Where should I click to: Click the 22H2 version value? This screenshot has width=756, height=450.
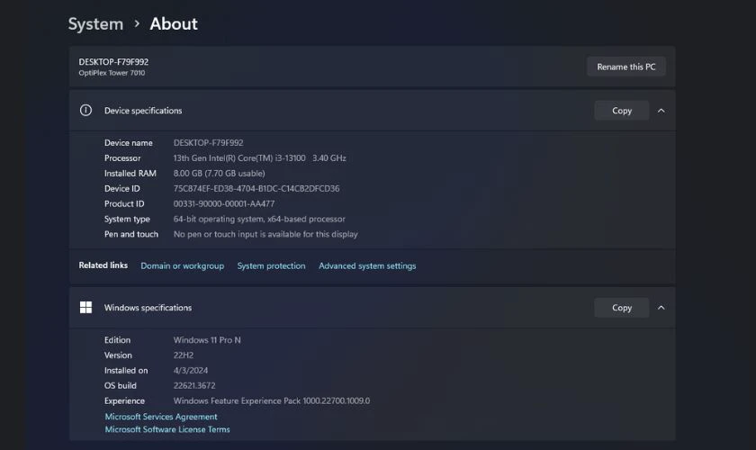[184, 355]
